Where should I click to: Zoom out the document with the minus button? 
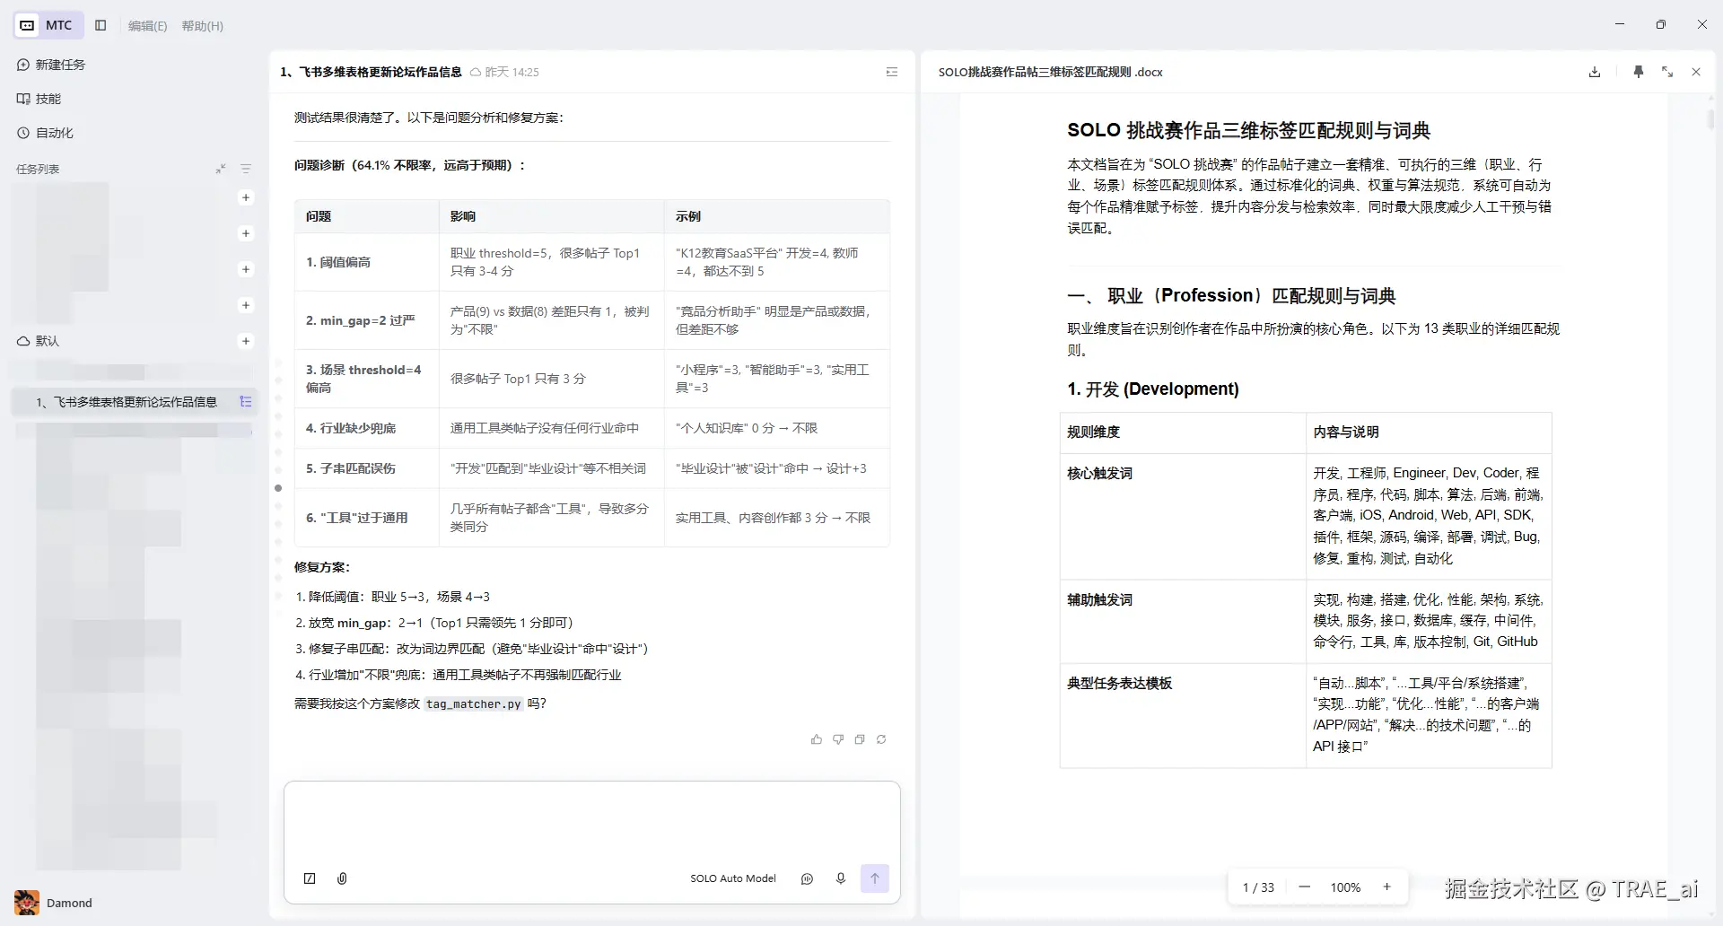pyautogui.click(x=1305, y=887)
